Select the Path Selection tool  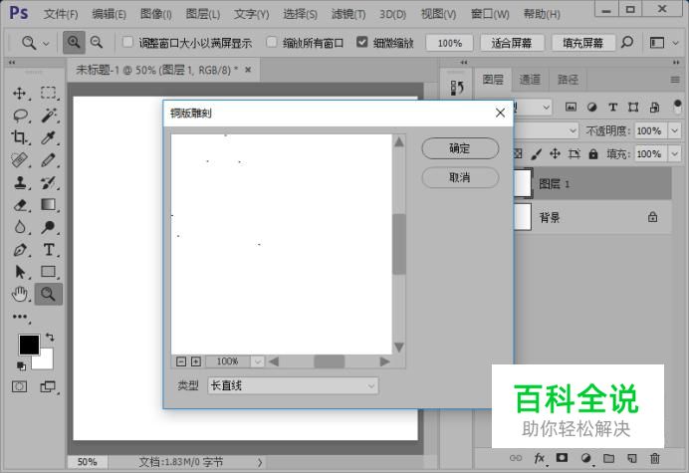[20, 272]
